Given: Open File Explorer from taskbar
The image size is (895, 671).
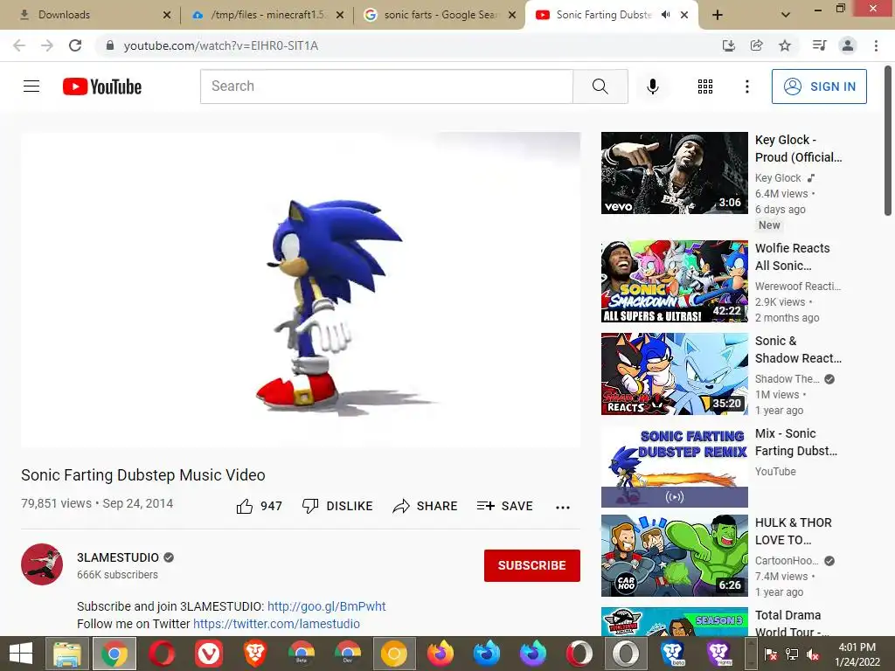Looking at the screenshot, I should coord(67,654).
